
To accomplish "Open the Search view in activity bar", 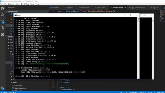I will 2,15.
